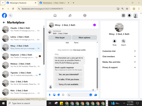Choose a GIF from composer
The height and width of the screenshot is (106, 142).
[63, 95]
